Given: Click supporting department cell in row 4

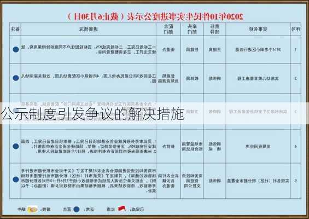Looking at the screenshot, I should tap(168, 146).
